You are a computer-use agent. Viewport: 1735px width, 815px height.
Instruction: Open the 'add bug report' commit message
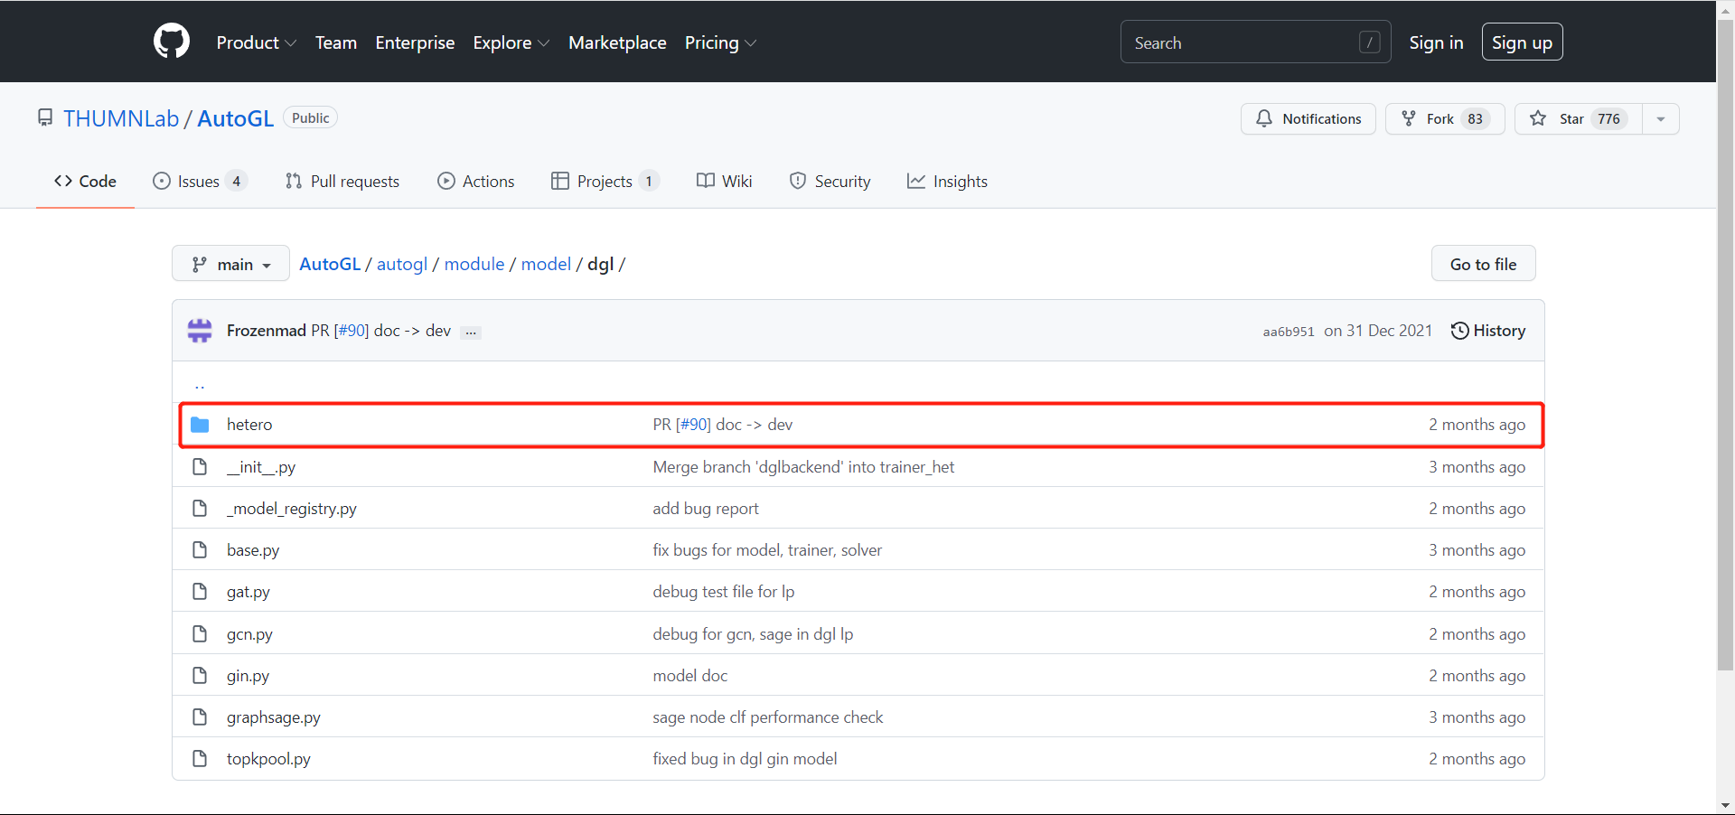(706, 509)
